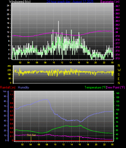
Task: Click the 18 windspeed scale value
Action: pos(8,19)
